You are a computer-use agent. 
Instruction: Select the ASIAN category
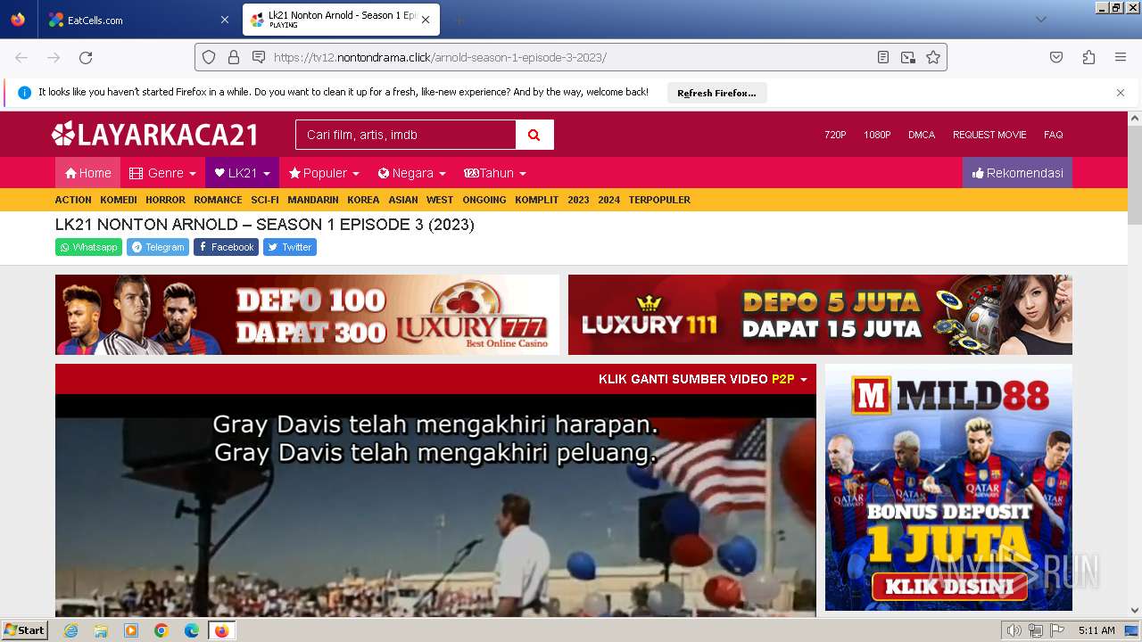pyautogui.click(x=403, y=200)
